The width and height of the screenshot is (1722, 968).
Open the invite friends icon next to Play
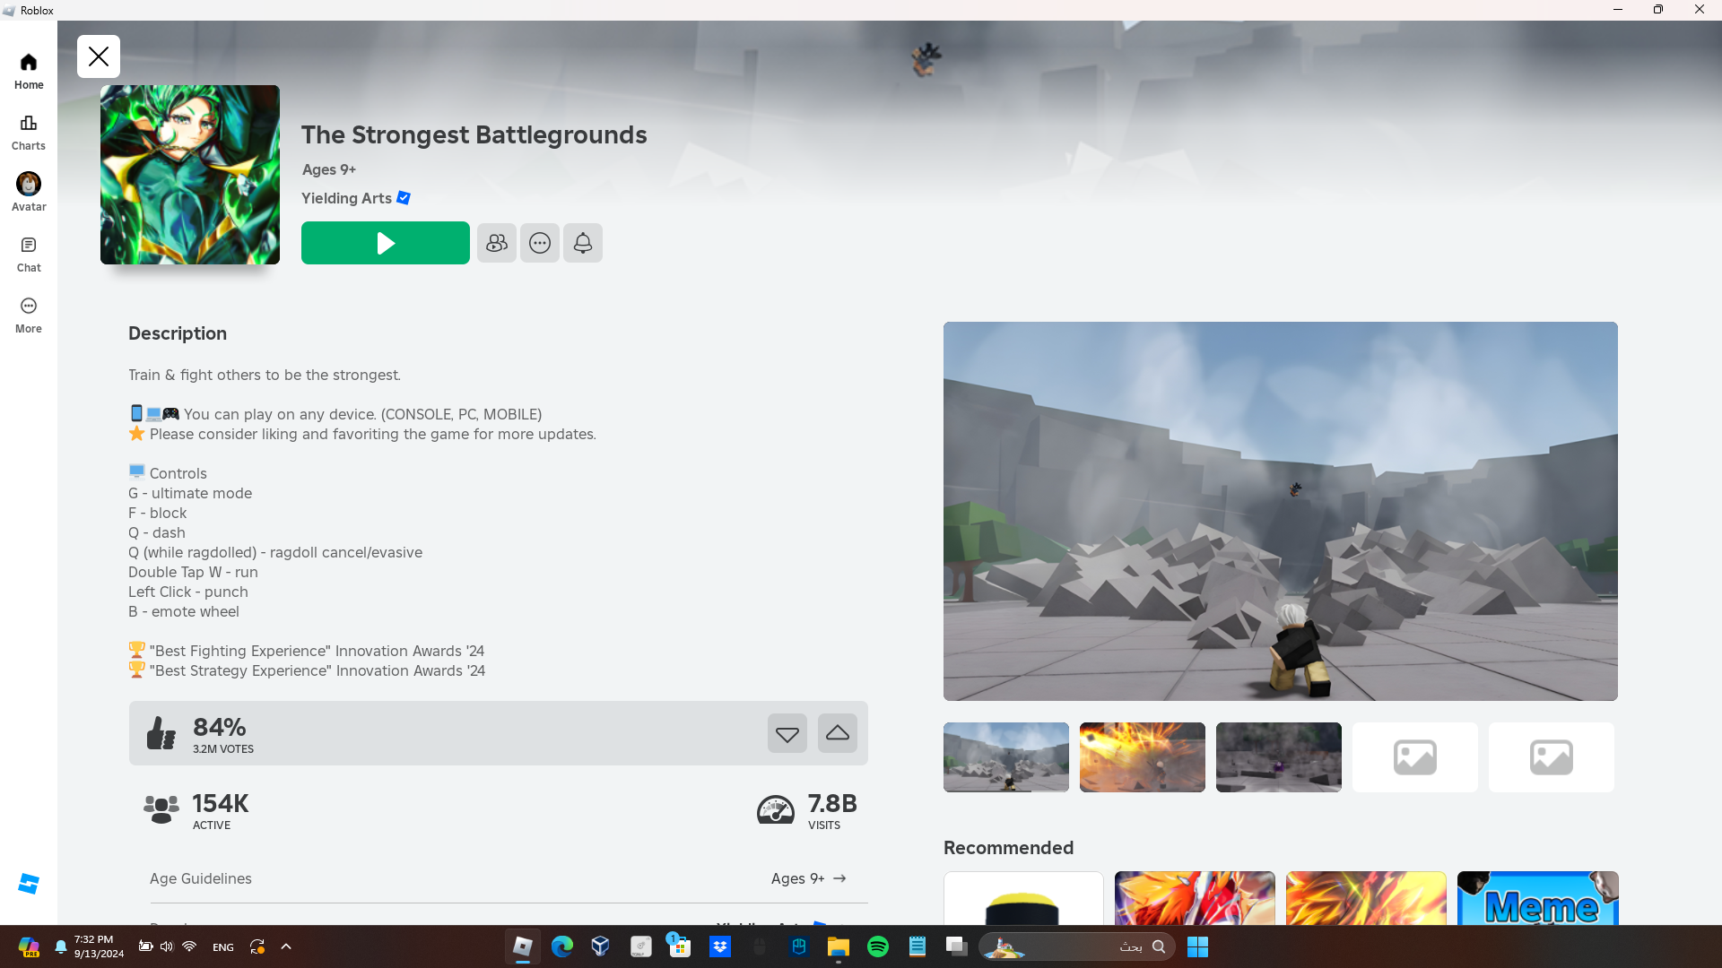[497, 243]
